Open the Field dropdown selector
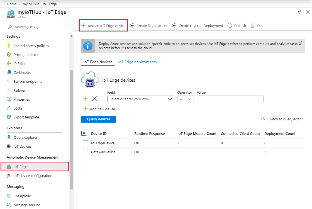 141,99
